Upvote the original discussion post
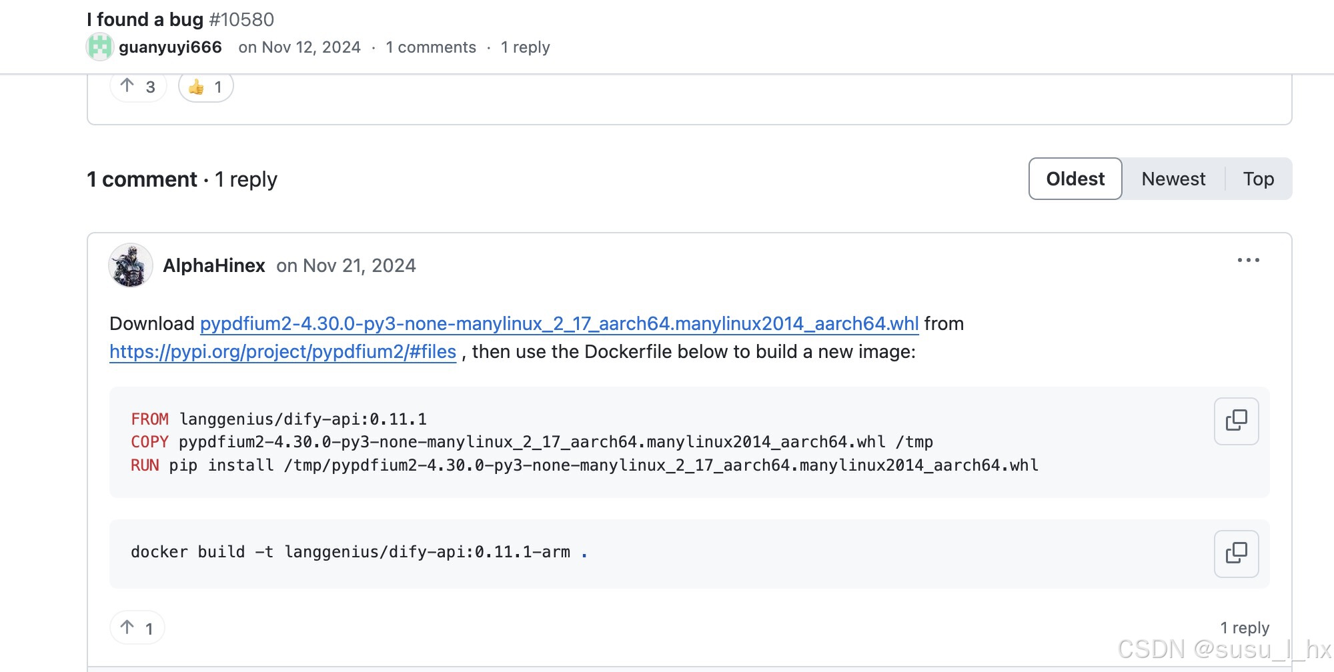 click(x=137, y=87)
